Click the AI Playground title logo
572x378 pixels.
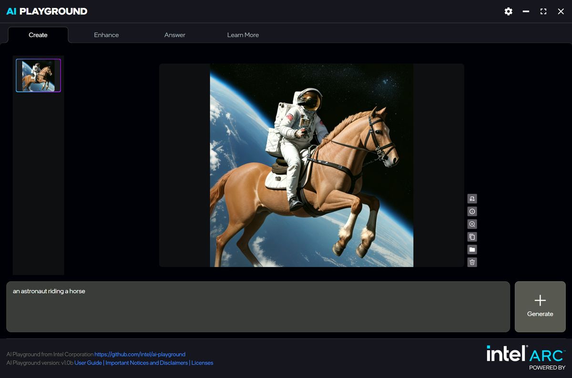point(47,11)
